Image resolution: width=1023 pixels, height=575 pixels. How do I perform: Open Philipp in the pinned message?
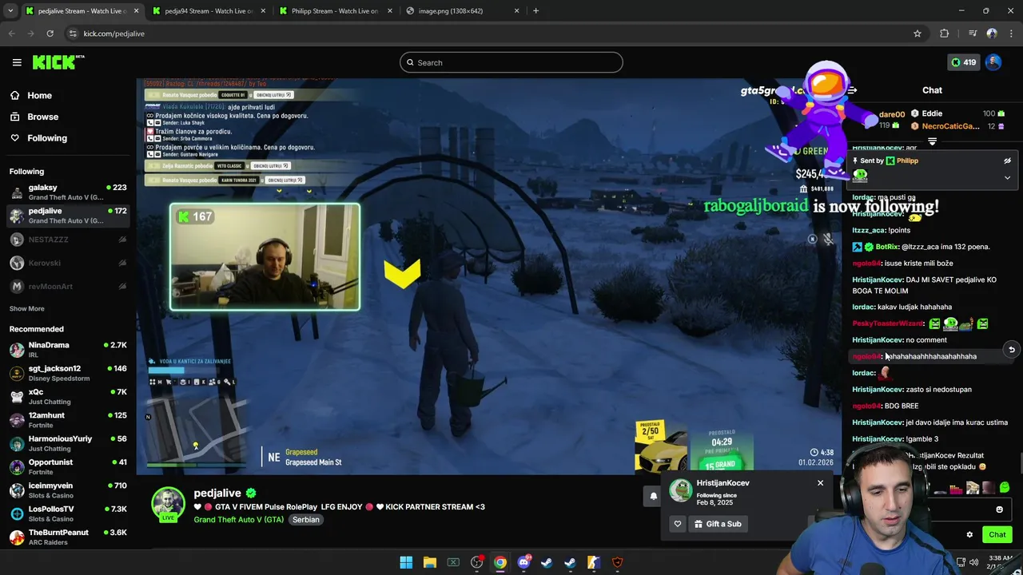pyautogui.click(x=907, y=161)
